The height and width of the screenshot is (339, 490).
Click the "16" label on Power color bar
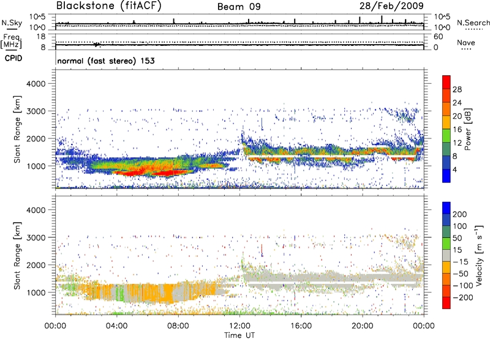pyautogui.click(x=457, y=130)
